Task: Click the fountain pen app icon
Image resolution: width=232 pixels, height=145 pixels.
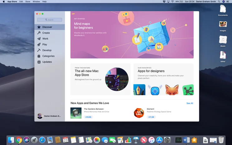Action: tap(139, 90)
